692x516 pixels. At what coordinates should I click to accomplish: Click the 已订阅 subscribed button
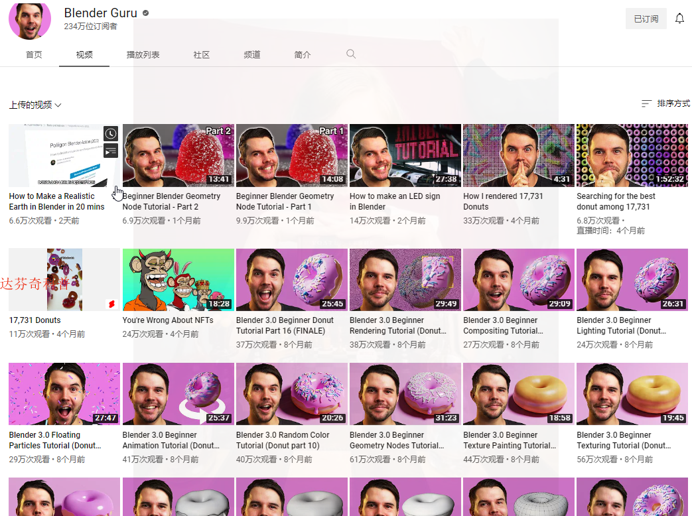click(x=646, y=19)
